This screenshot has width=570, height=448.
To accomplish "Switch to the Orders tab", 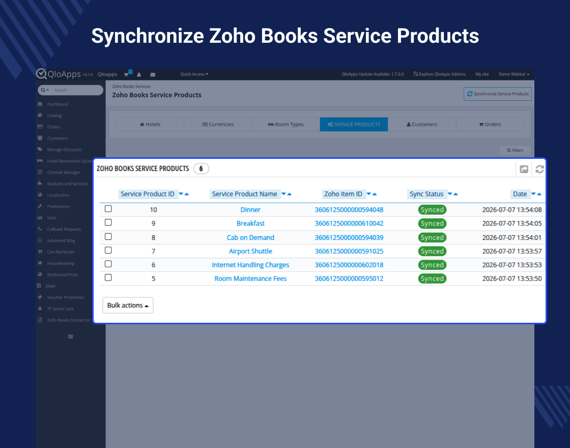I will click(x=490, y=124).
